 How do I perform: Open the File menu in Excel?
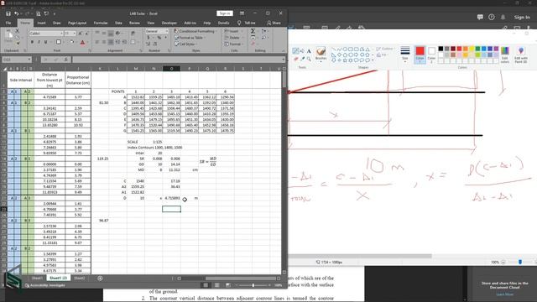pyautogui.click(x=8, y=23)
